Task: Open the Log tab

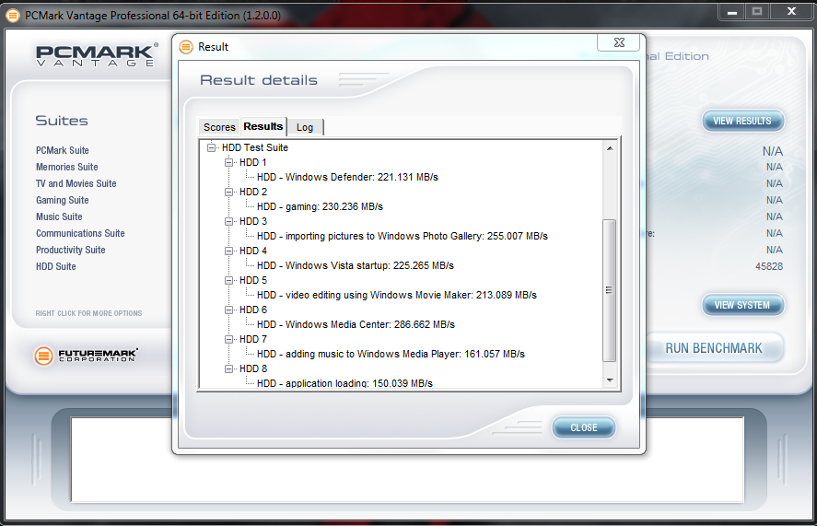Action: coord(305,127)
